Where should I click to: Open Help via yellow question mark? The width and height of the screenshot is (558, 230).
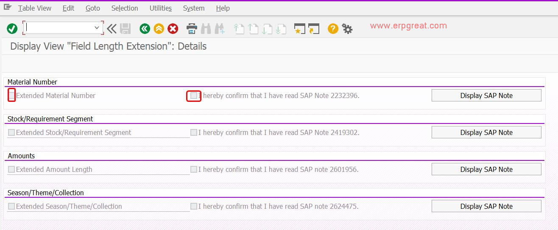click(333, 29)
